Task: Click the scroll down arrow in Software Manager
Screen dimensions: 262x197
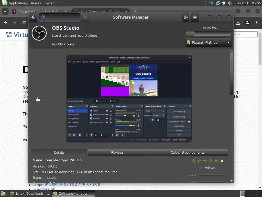Action: point(231,181)
